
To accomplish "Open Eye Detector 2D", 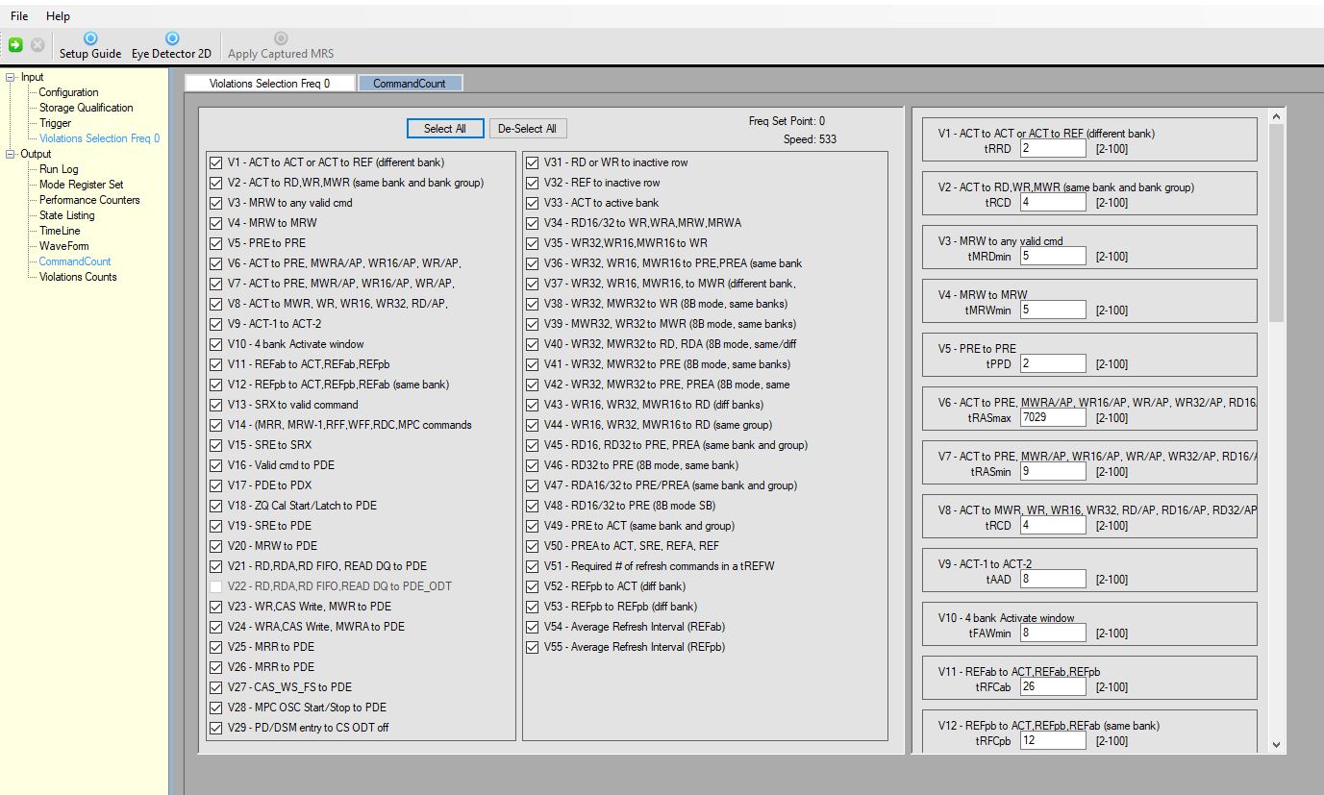I will tap(172, 45).
